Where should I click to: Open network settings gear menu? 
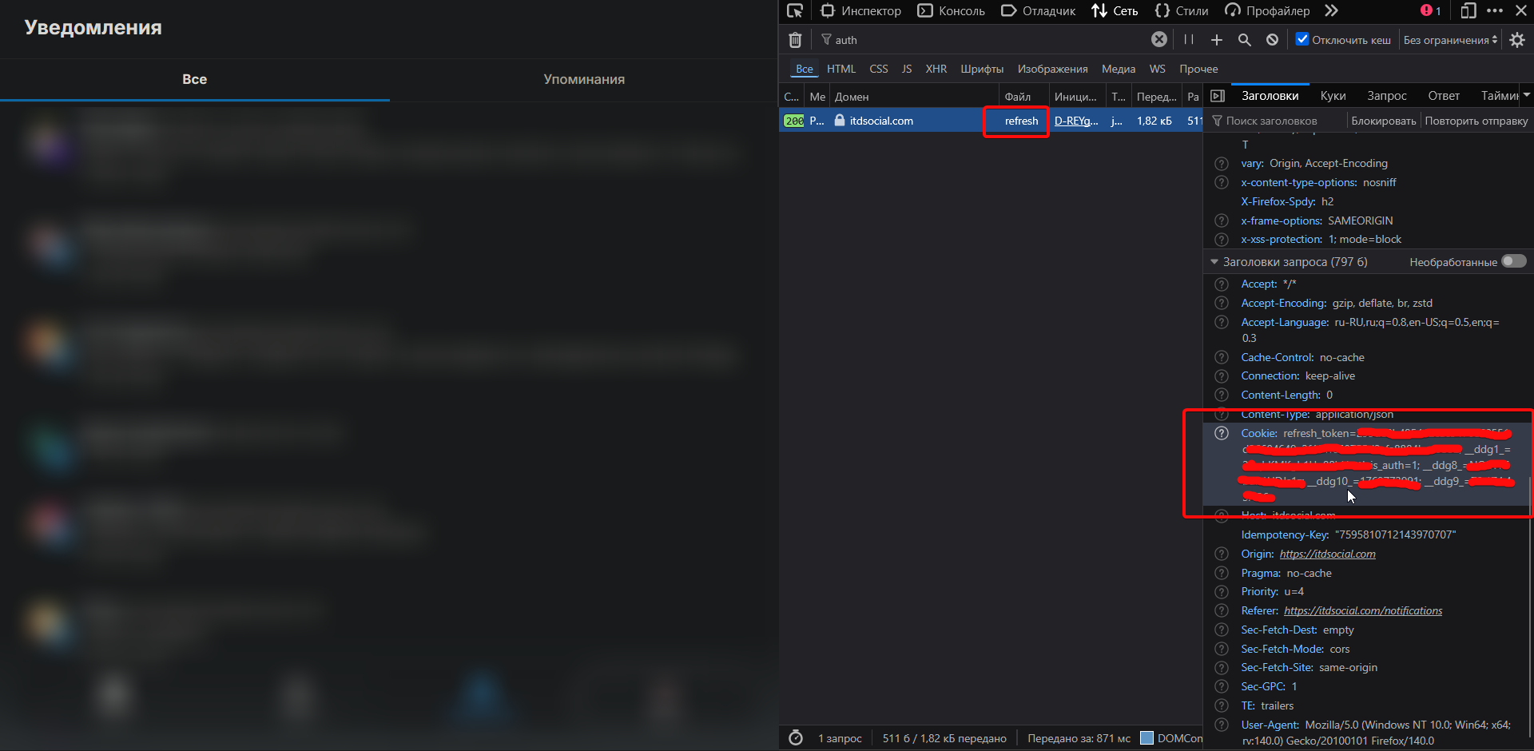coord(1517,40)
